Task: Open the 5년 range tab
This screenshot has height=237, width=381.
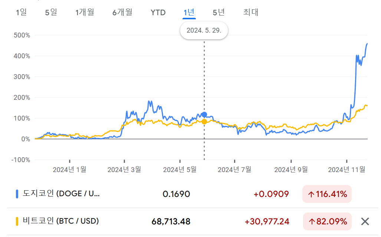Action: (x=219, y=12)
